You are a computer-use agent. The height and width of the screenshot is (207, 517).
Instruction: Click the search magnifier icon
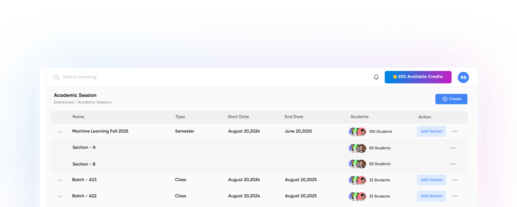[x=56, y=77]
